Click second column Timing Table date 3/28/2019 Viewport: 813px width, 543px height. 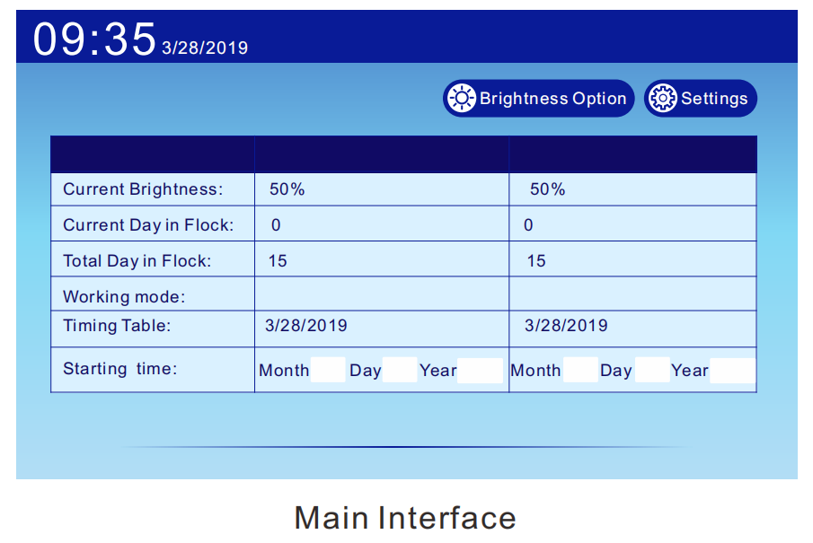click(566, 326)
